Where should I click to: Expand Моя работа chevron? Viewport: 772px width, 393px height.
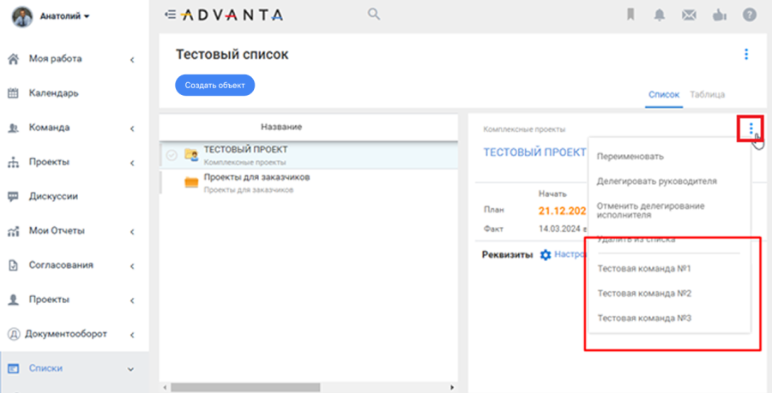(x=132, y=60)
